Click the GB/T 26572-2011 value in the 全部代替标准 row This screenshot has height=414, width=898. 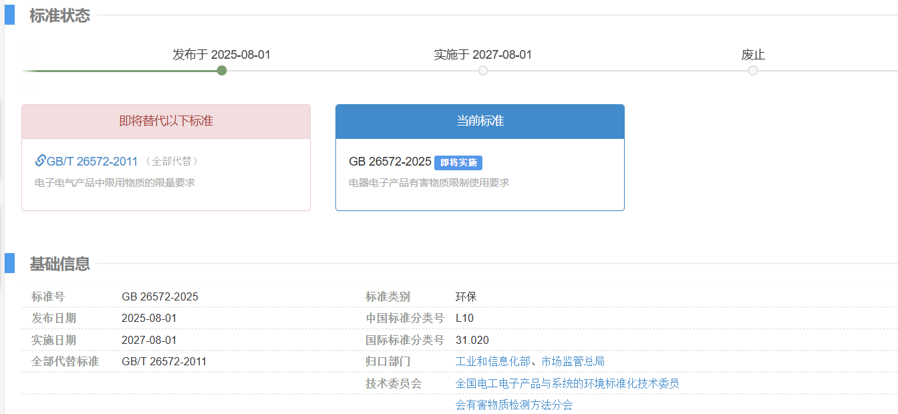tap(164, 361)
